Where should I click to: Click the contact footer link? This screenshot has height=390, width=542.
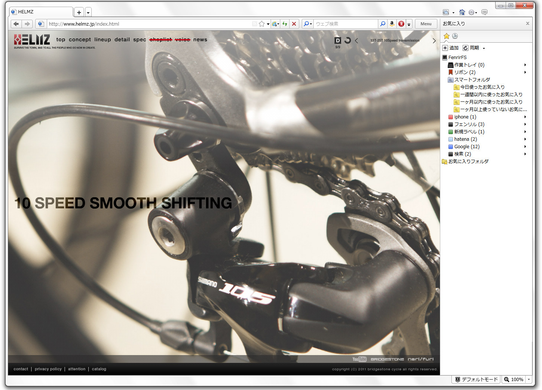coord(21,369)
